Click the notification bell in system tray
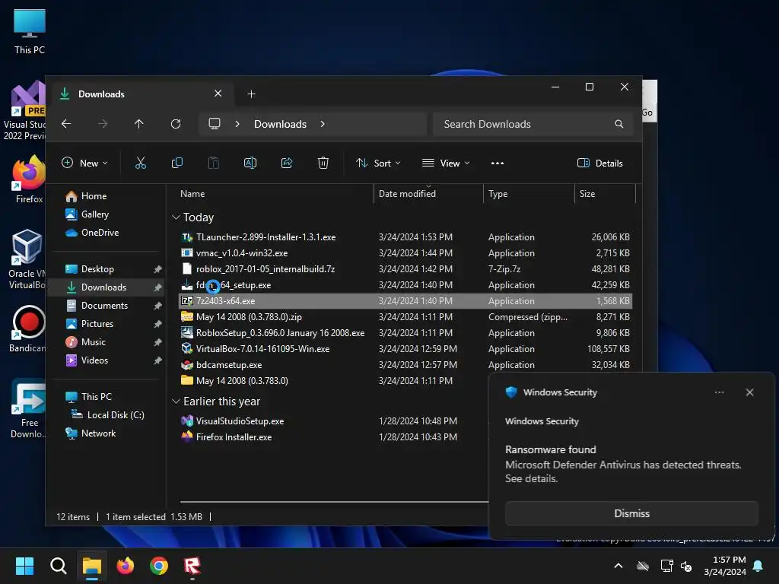 [x=758, y=566]
